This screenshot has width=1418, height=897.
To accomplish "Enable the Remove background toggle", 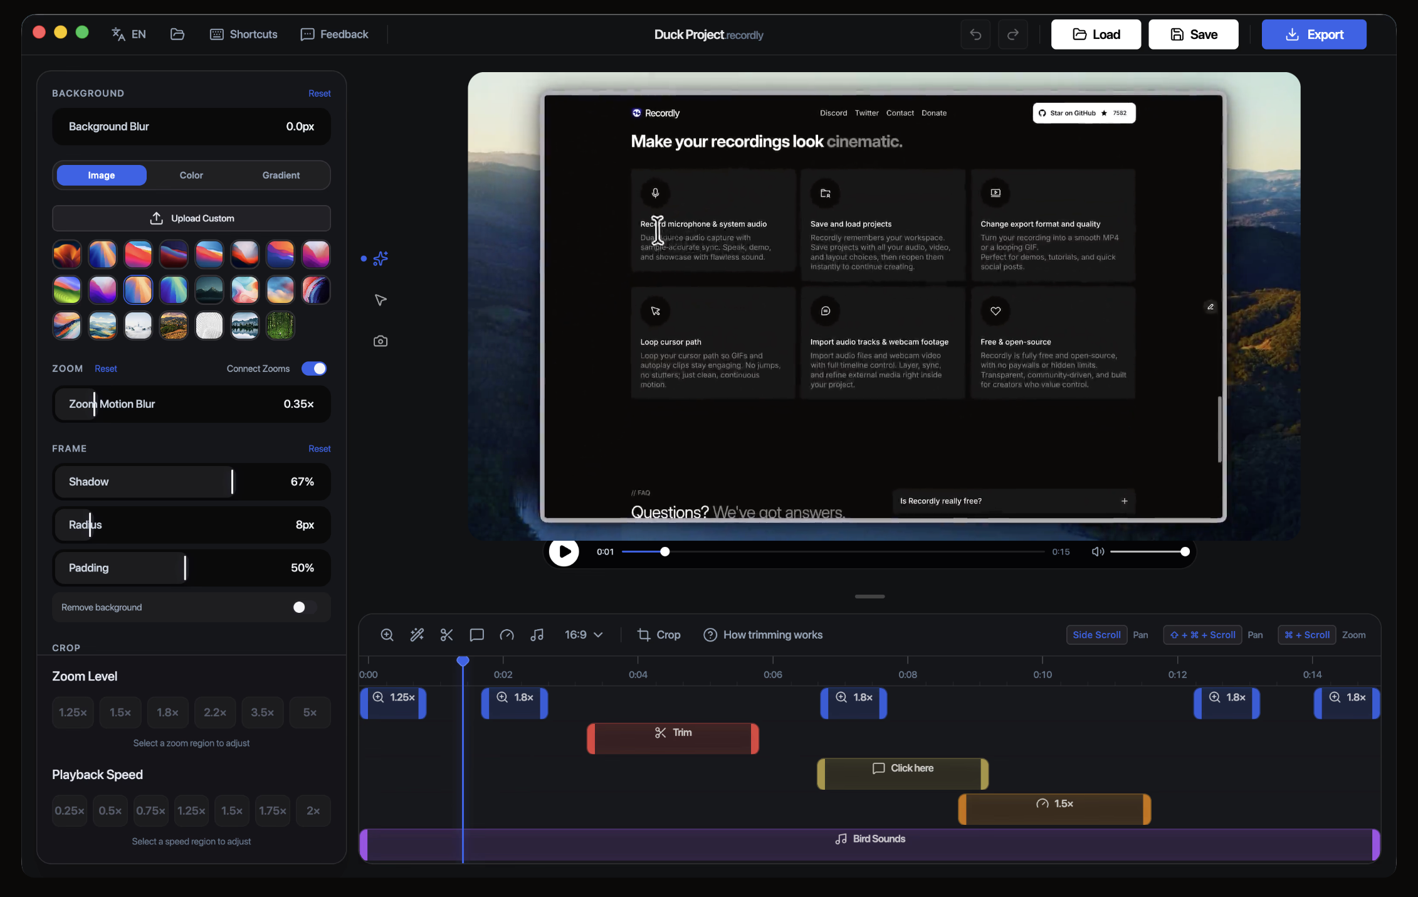I will point(305,607).
